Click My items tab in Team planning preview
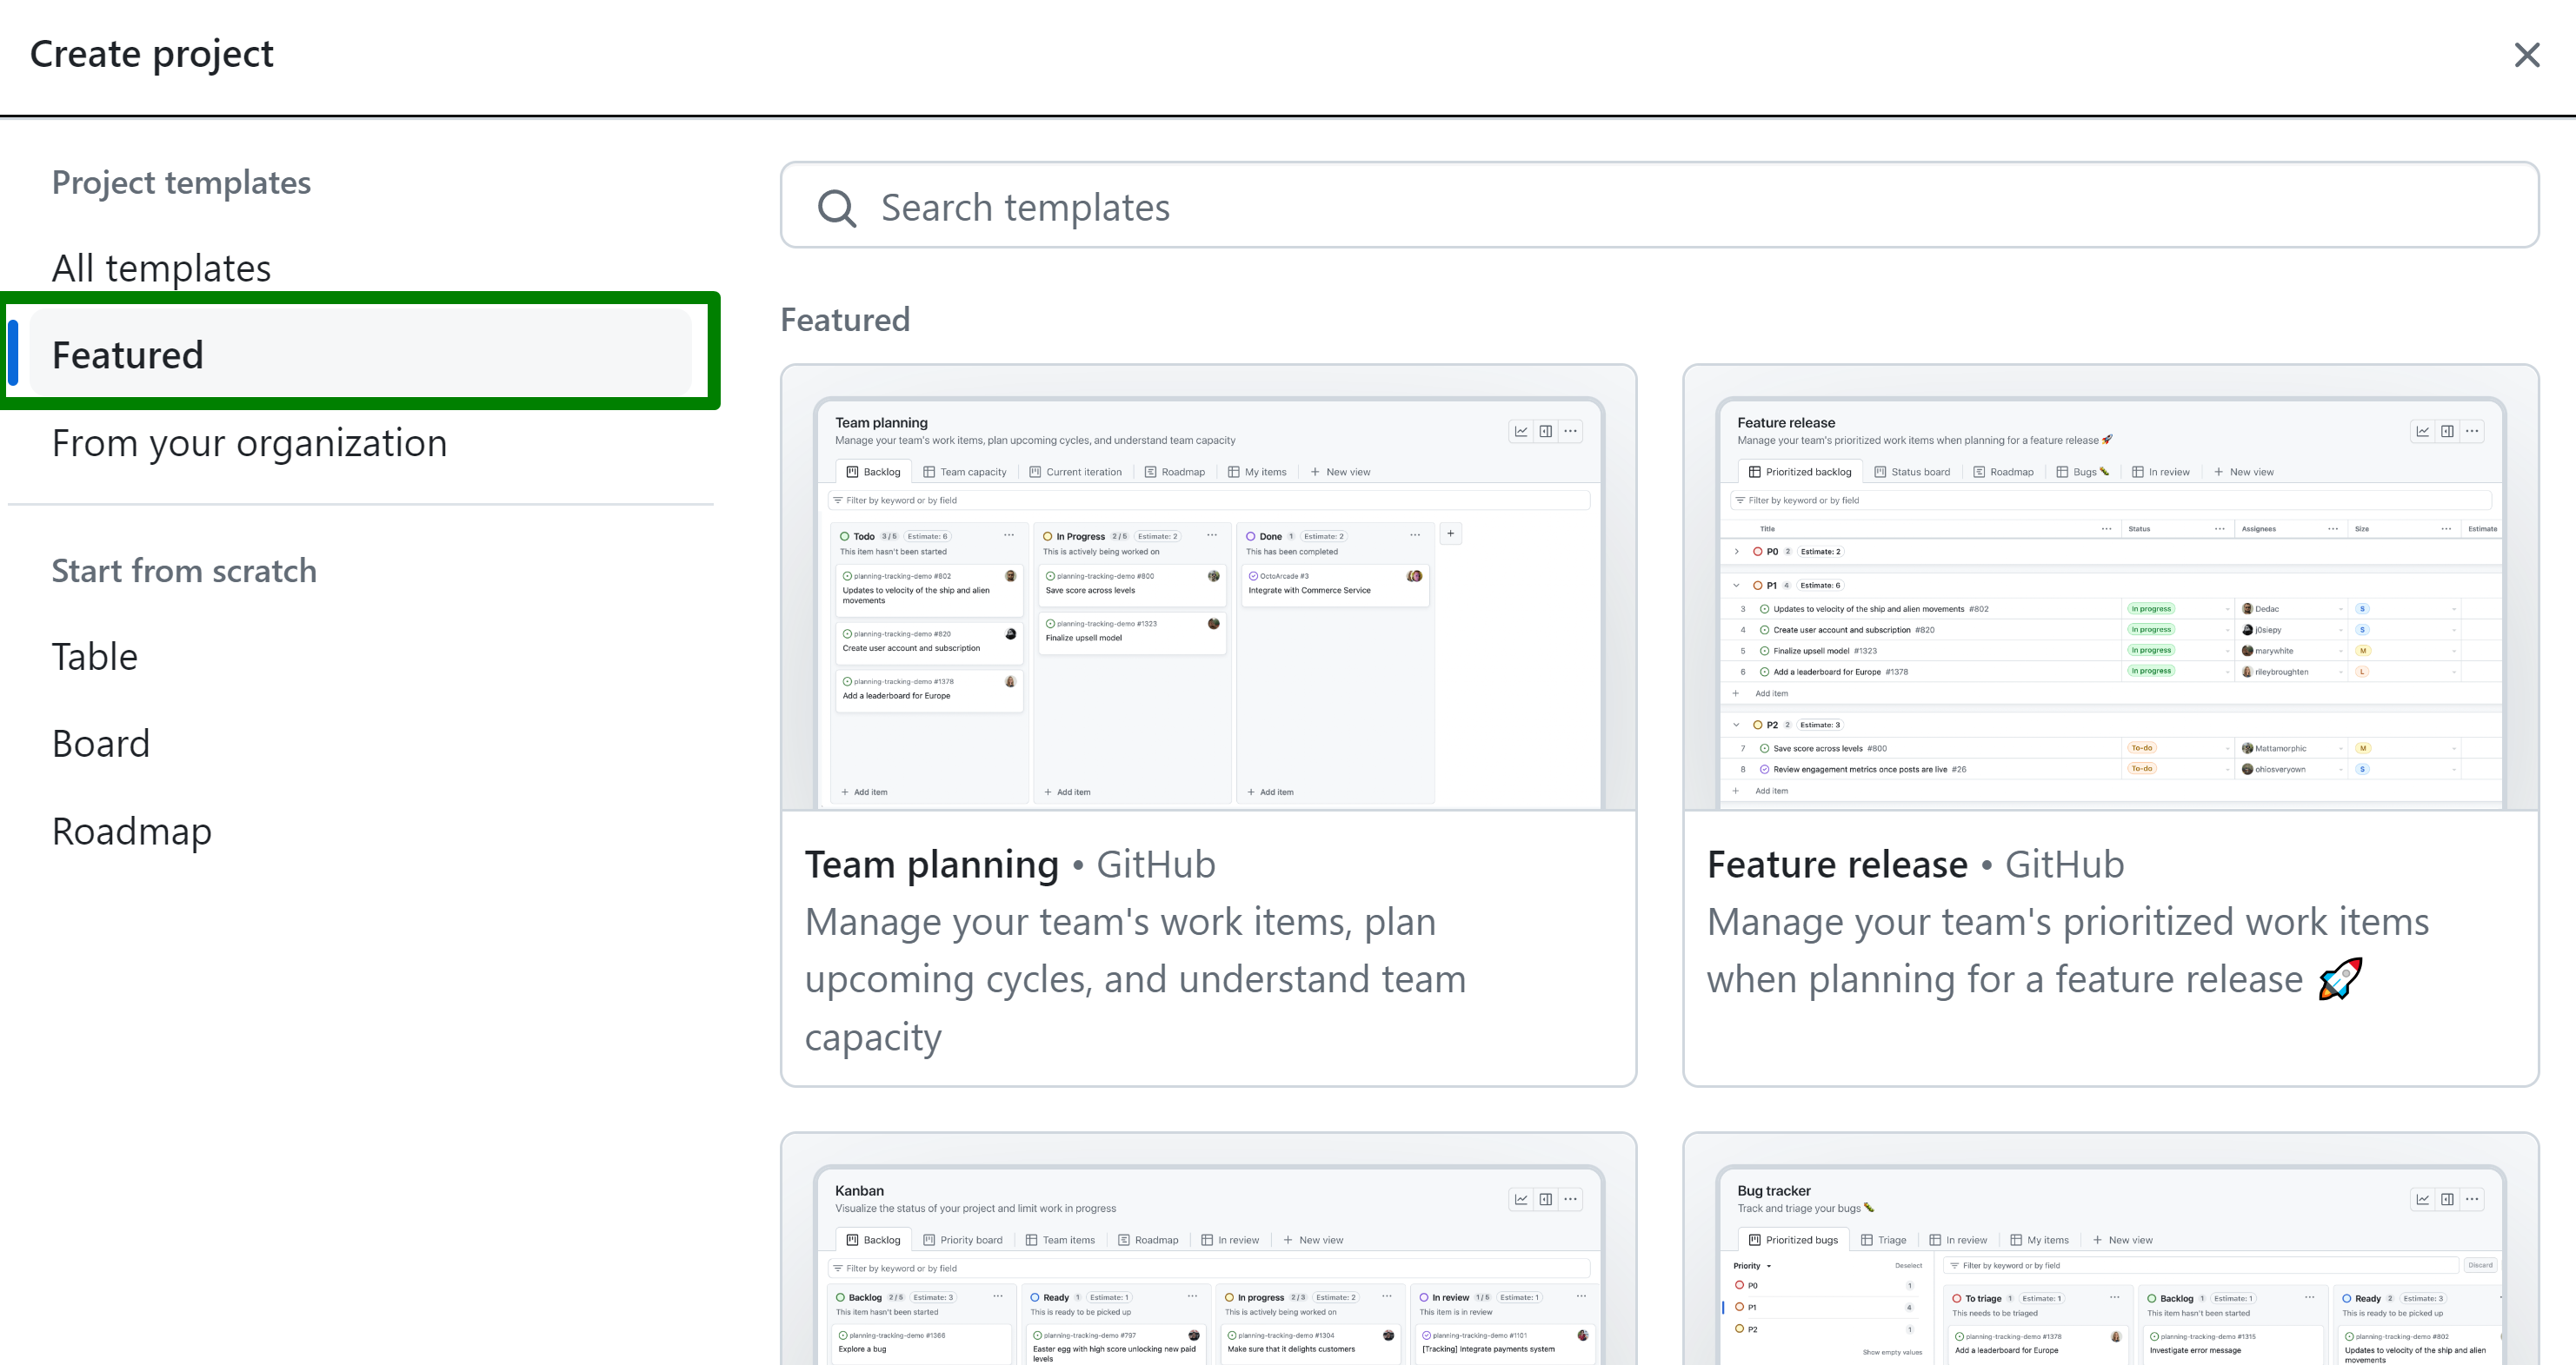2576x1365 pixels. [x=1258, y=472]
